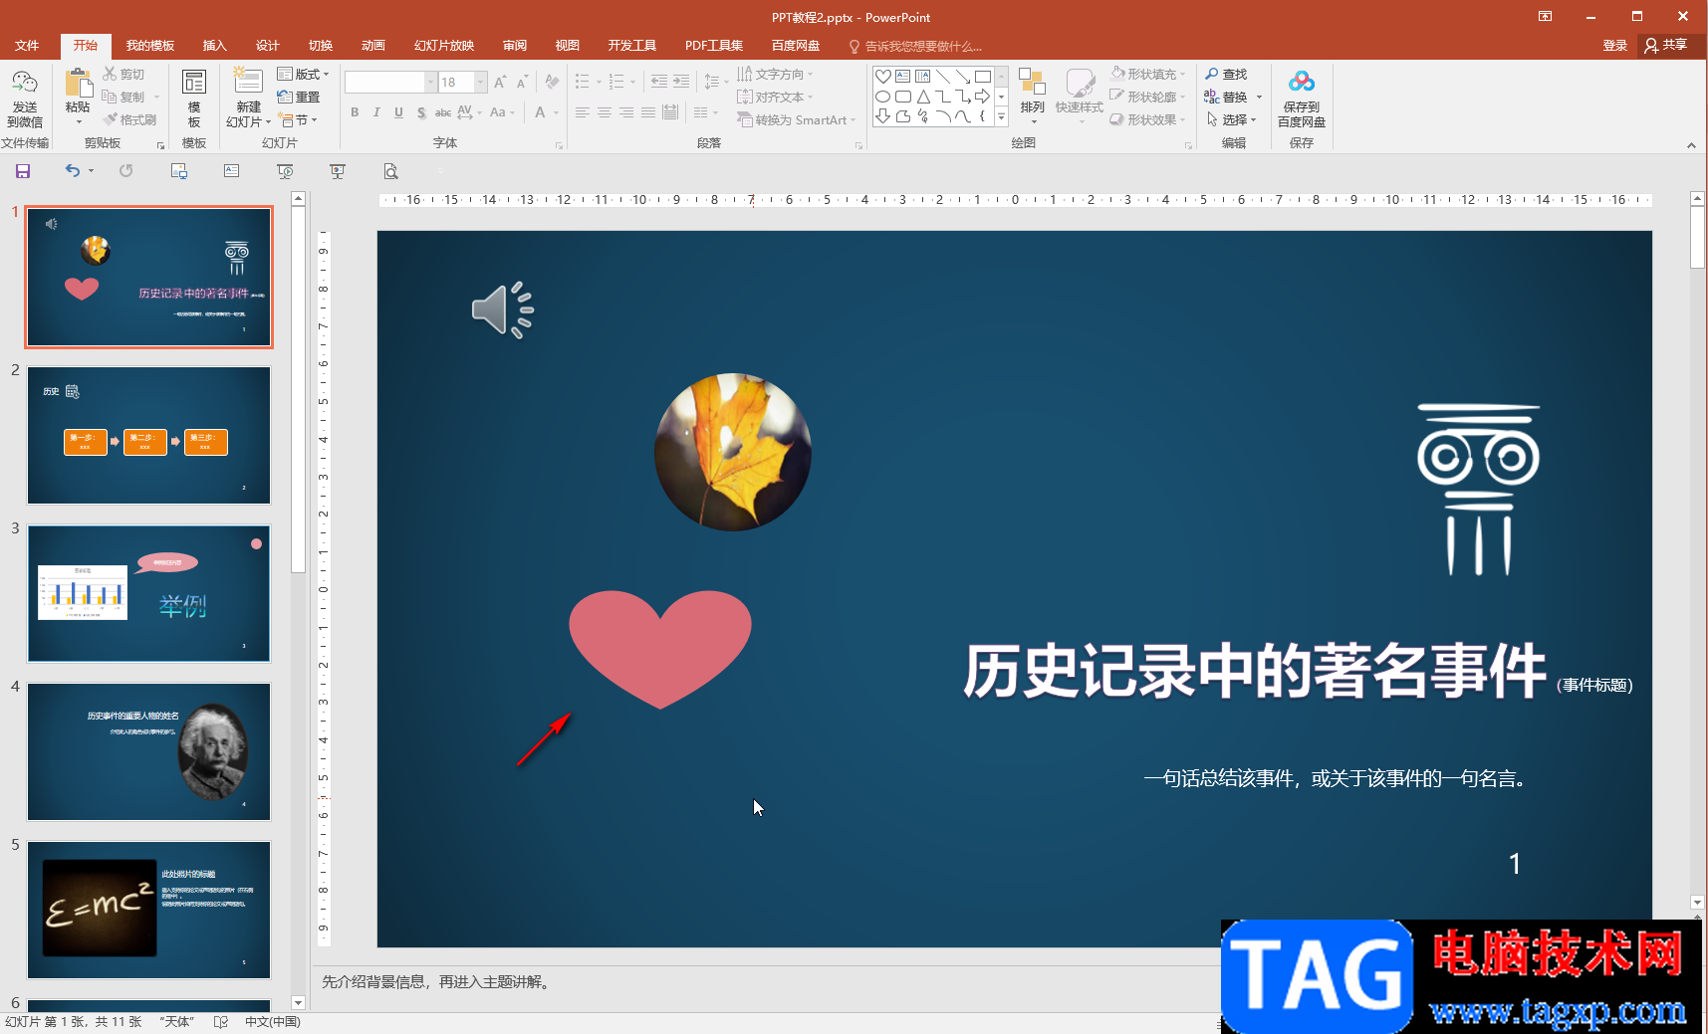
Task: Click the Send to WeChat icon
Action: pos(24,84)
